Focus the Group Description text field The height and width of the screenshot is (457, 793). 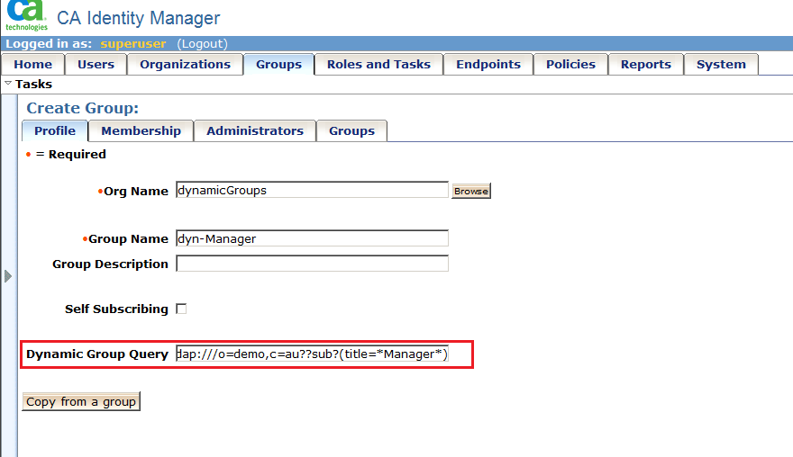point(312,264)
